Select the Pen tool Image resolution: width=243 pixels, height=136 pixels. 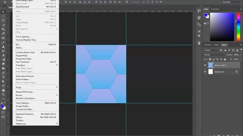[3, 73]
